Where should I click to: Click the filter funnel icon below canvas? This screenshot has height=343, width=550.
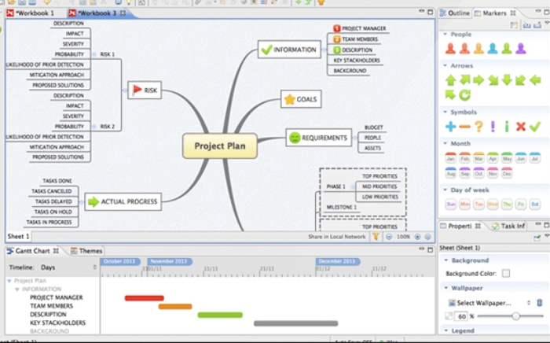tap(376, 236)
